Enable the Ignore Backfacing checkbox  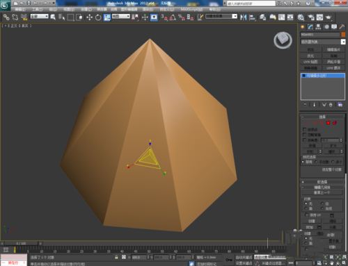pos(305,135)
